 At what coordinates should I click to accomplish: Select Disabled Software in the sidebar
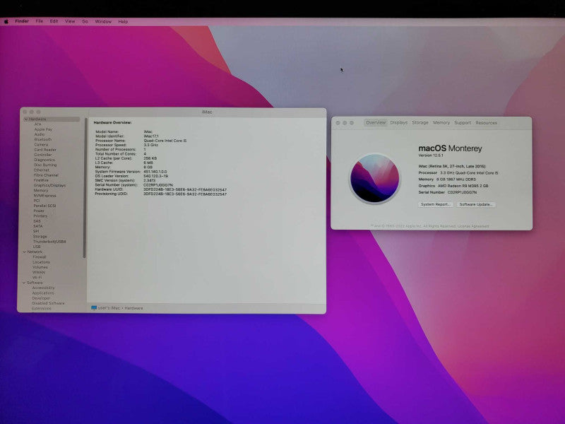point(48,303)
